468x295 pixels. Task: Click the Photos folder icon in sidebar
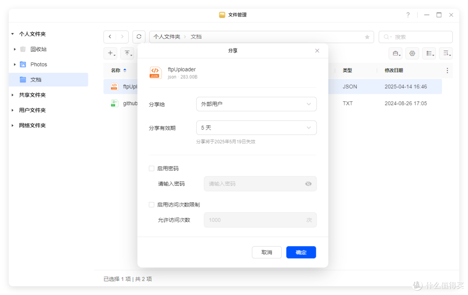(23, 64)
